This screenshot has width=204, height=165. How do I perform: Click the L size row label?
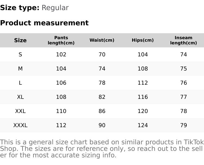pos(20,83)
